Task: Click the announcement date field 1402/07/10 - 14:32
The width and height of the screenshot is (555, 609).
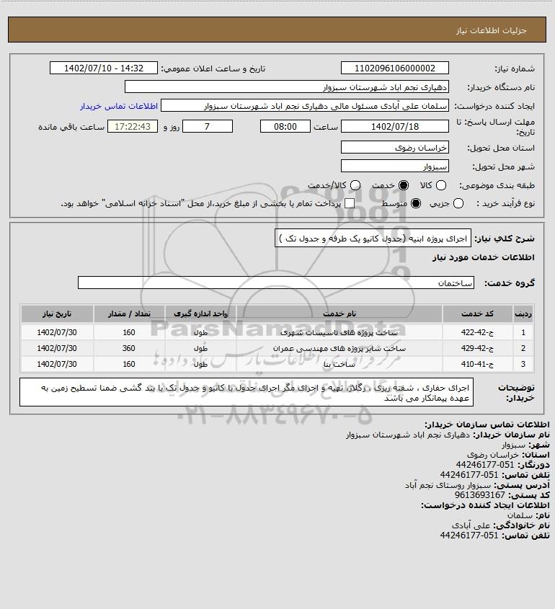Action: click(x=104, y=68)
